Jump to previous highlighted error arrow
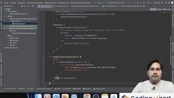The image size is (174, 98). click(167, 13)
